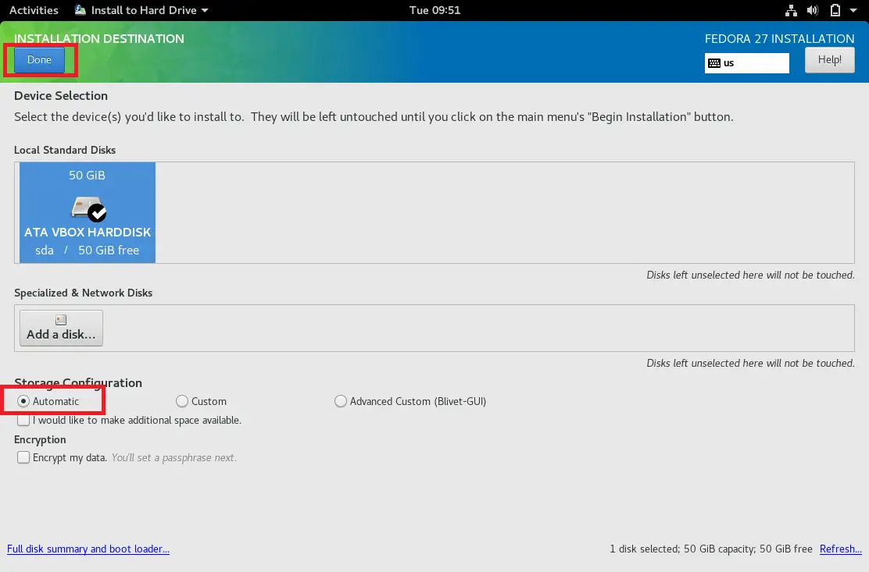Click the 'Device Selection' heading

click(61, 96)
